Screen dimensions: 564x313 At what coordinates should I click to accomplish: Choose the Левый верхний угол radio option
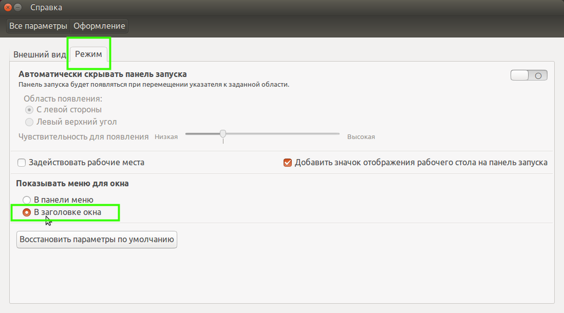click(30, 122)
